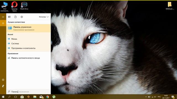
Task: Click into the search text box
Action: point(28,92)
